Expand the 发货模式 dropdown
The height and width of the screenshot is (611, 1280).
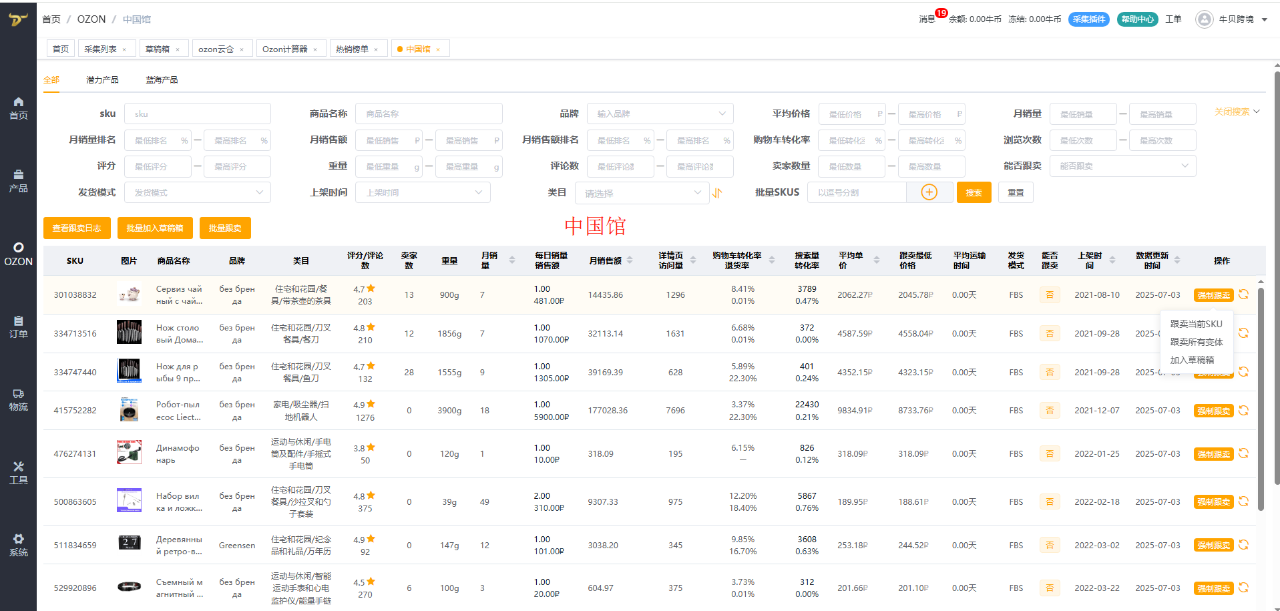click(197, 192)
